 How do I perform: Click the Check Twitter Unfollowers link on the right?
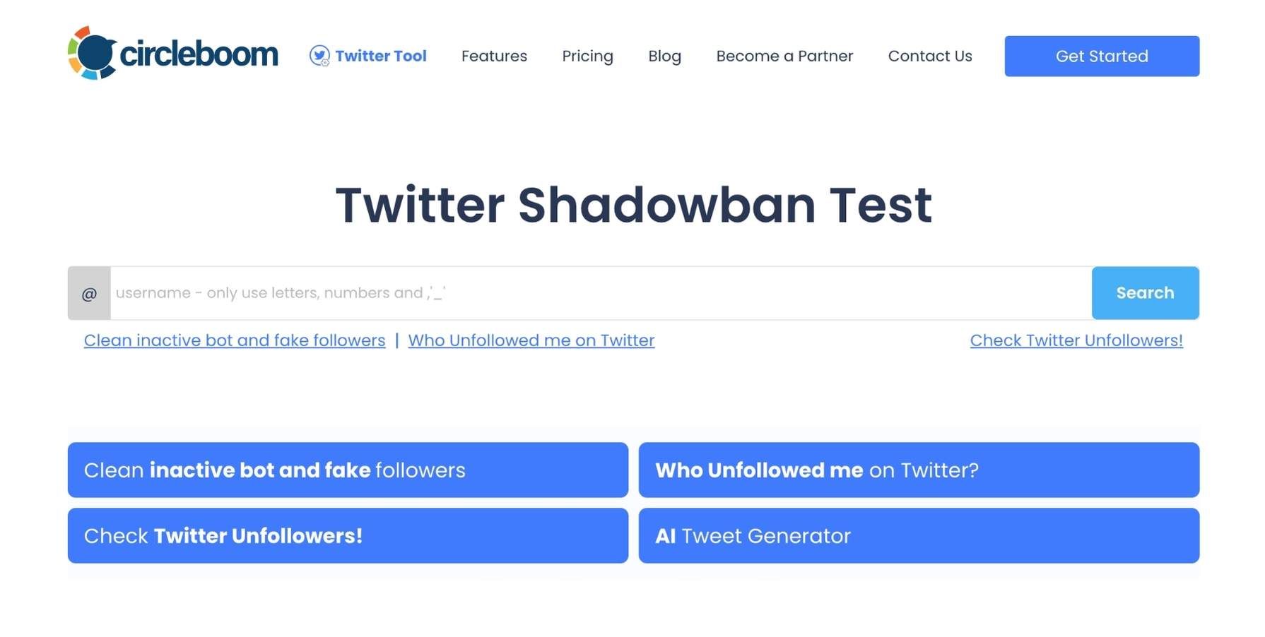point(1076,340)
